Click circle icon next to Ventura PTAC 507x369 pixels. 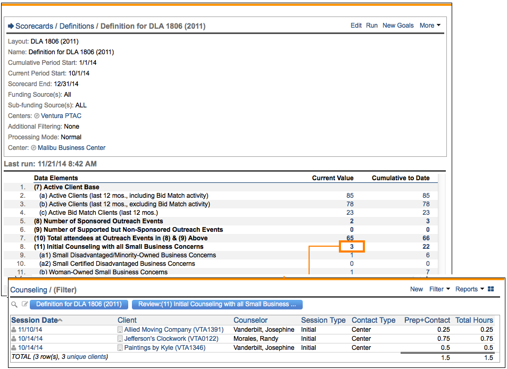[x=37, y=116]
